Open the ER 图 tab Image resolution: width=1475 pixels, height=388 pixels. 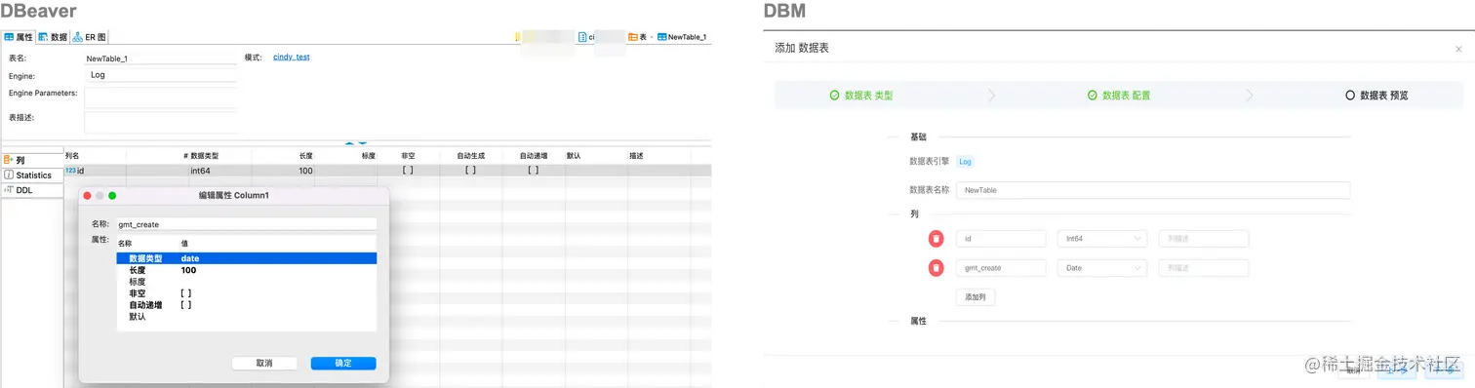tap(90, 37)
